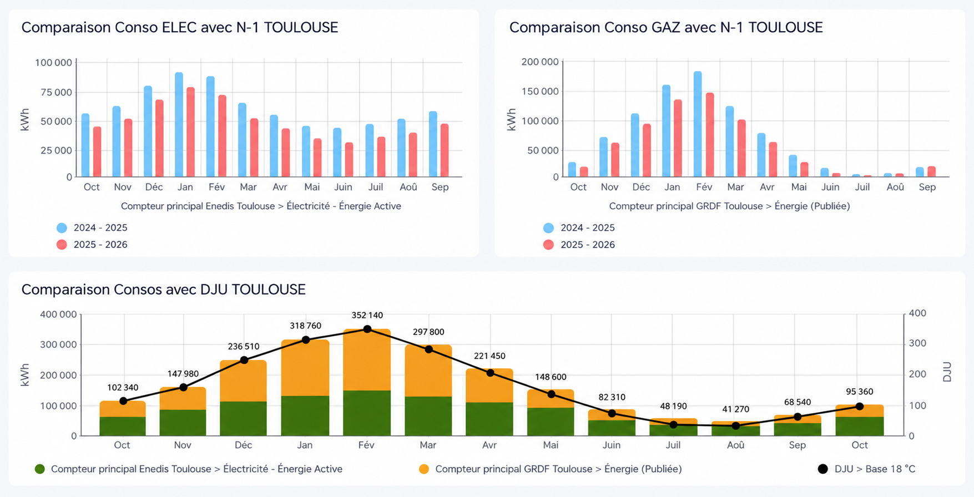Click the DJU line point above Aoû
The width and height of the screenshot is (974, 497).
pyautogui.click(x=736, y=426)
